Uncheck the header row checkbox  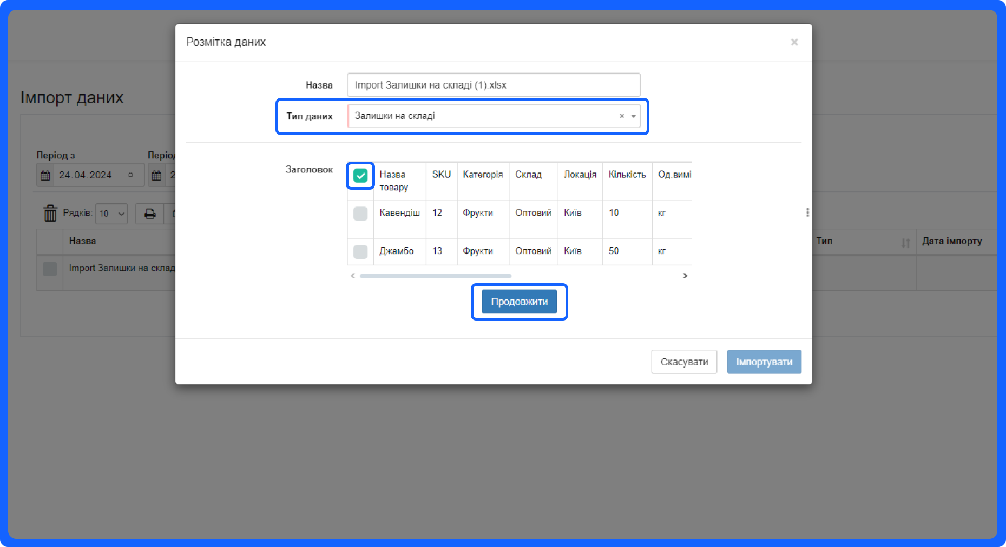tap(360, 176)
